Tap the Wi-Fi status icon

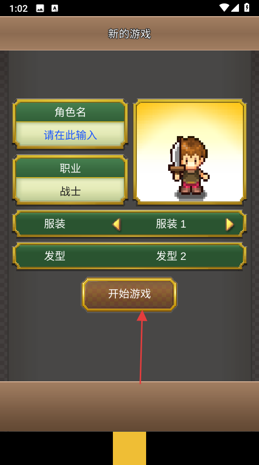click(x=224, y=8)
